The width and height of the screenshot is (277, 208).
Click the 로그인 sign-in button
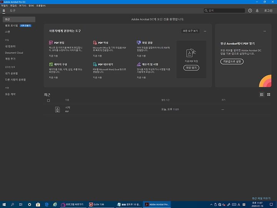[268, 11]
